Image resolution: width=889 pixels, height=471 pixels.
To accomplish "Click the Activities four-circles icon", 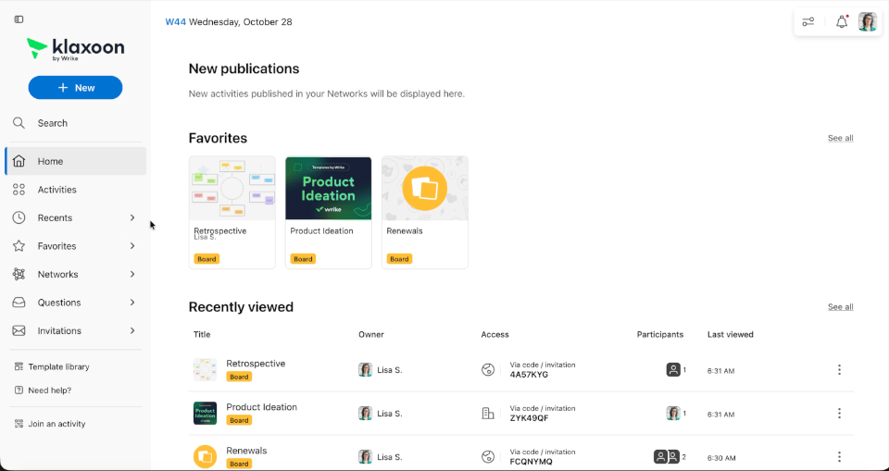I will 19,190.
